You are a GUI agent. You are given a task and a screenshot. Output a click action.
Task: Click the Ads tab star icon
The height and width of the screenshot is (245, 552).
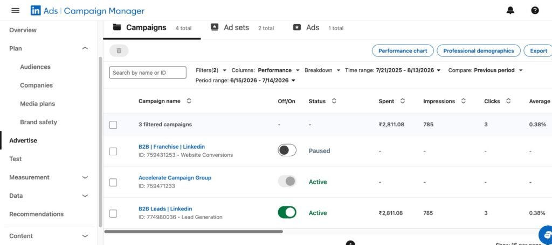click(x=297, y=27)
